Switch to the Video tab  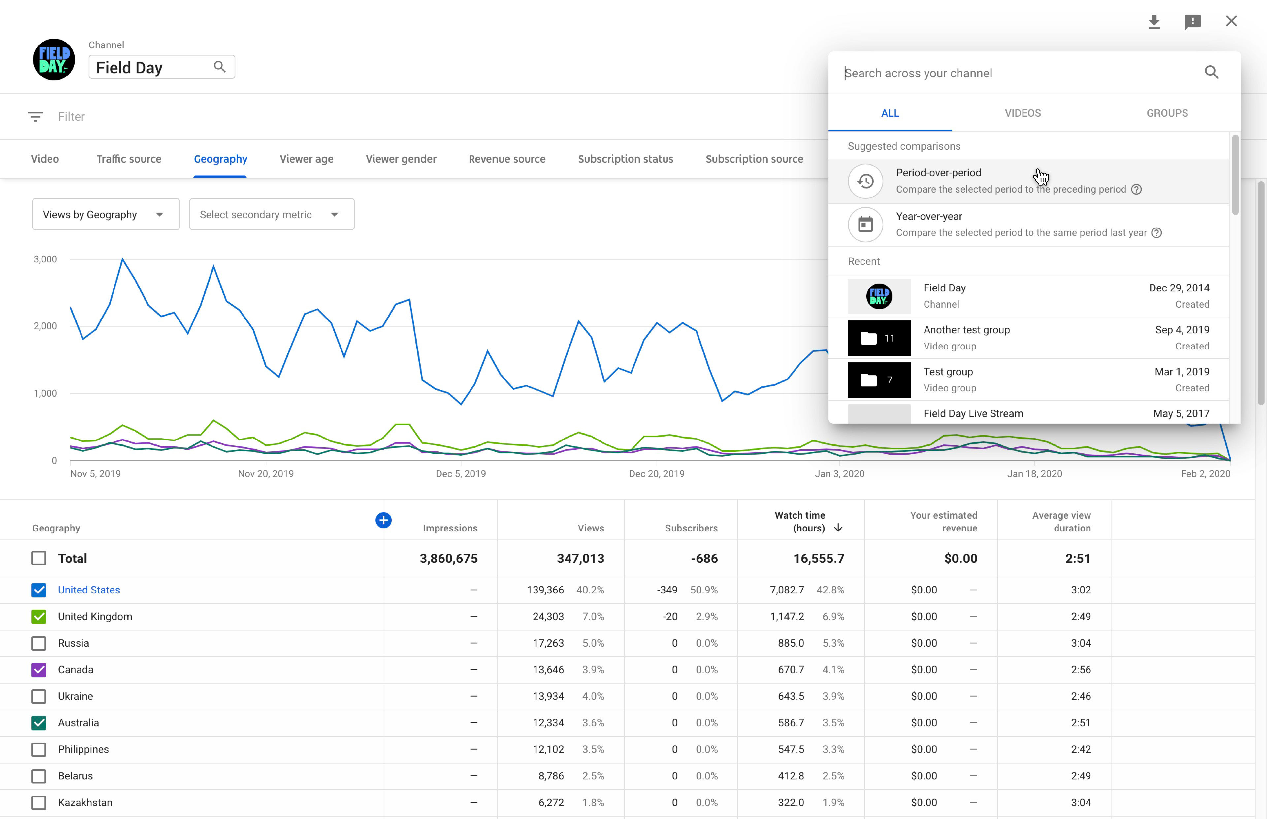pyautogui.click(x=45, y=159)
